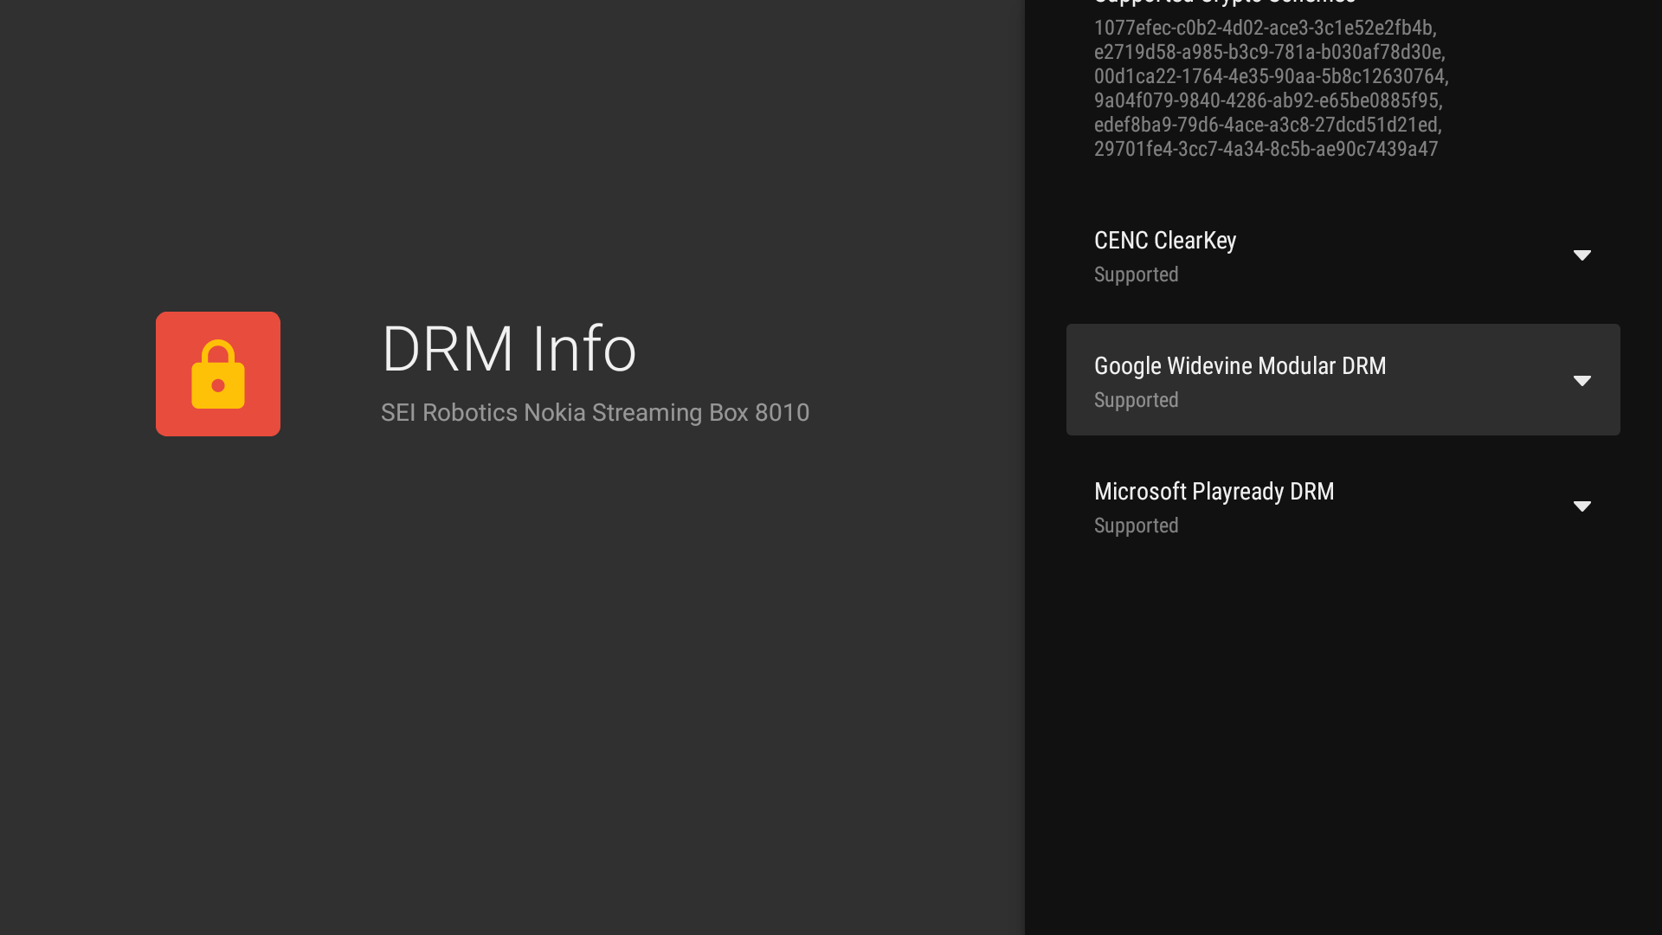Expand the Google Widevine Modular DRM arrow
1662x935 pixels.
(x=1582, y=381)
